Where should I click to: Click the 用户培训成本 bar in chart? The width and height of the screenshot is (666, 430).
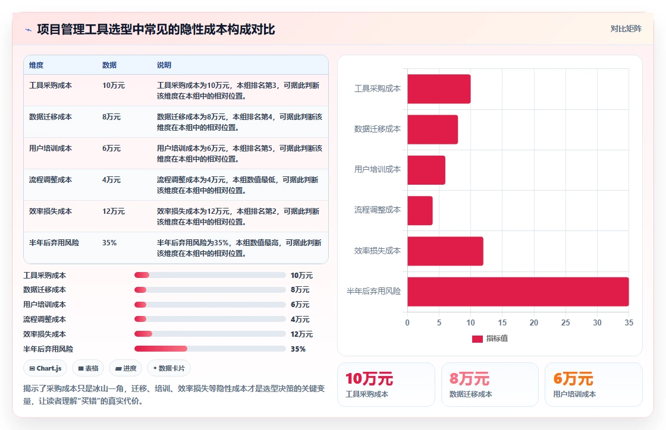426,170
